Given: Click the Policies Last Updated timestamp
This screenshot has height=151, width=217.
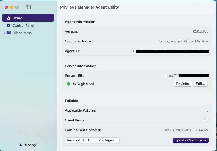Looking at the screenshot, I should tap(186, 130).
